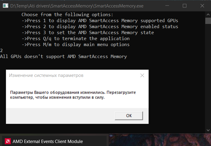Click the 'Press Q/q to terminate' line

tap(76, 39)
